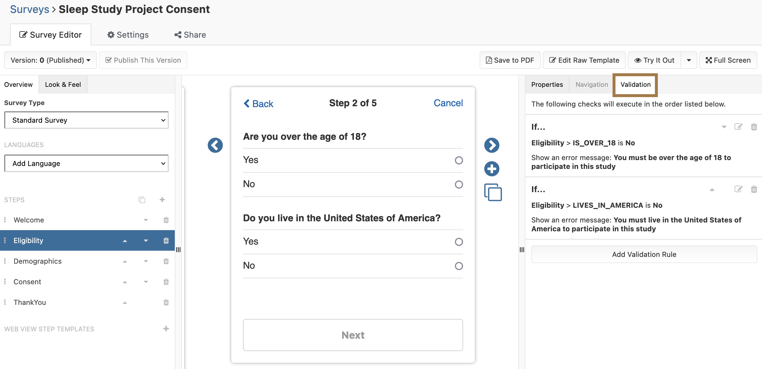Click the Save to PDF button
Image resolution: width=762 pixels, height=369 pixels.
(510, 60)
